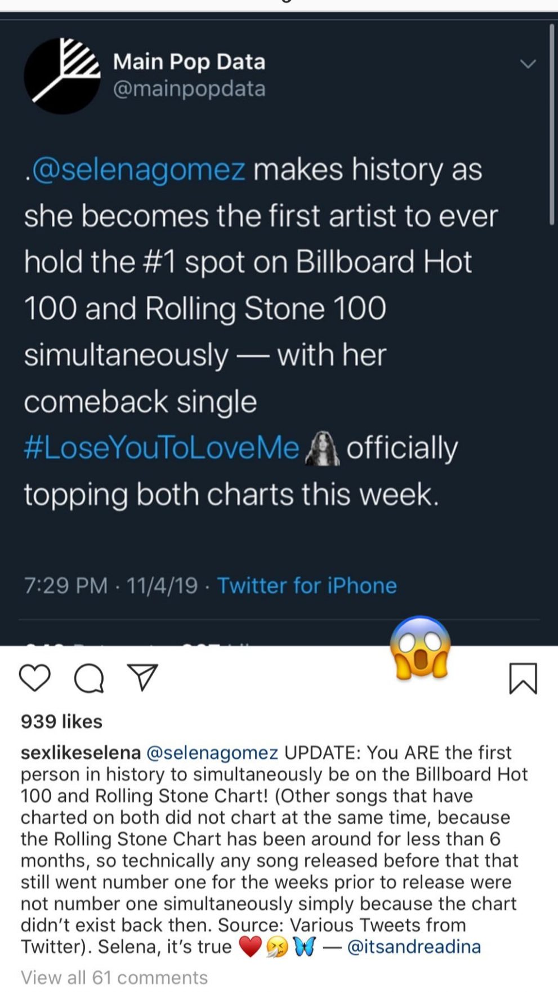This screenshot has height=992, width=558.
Task: Click the Main Pop Data display name
Action: pos(189,61)
